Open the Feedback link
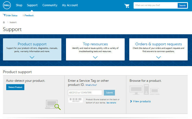The image size is (192, 119). click(29, 15)
